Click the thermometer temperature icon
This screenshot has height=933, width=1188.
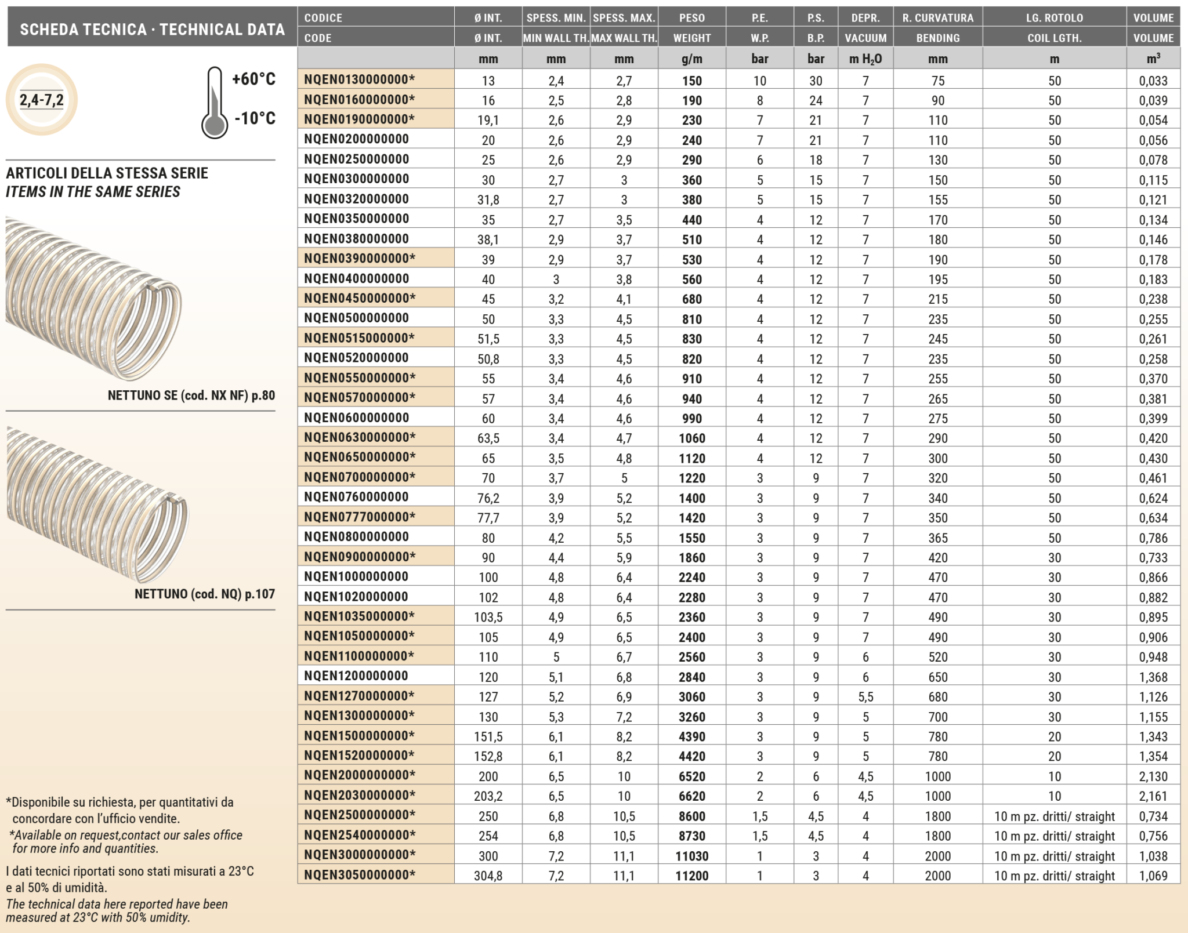[214, 103]
